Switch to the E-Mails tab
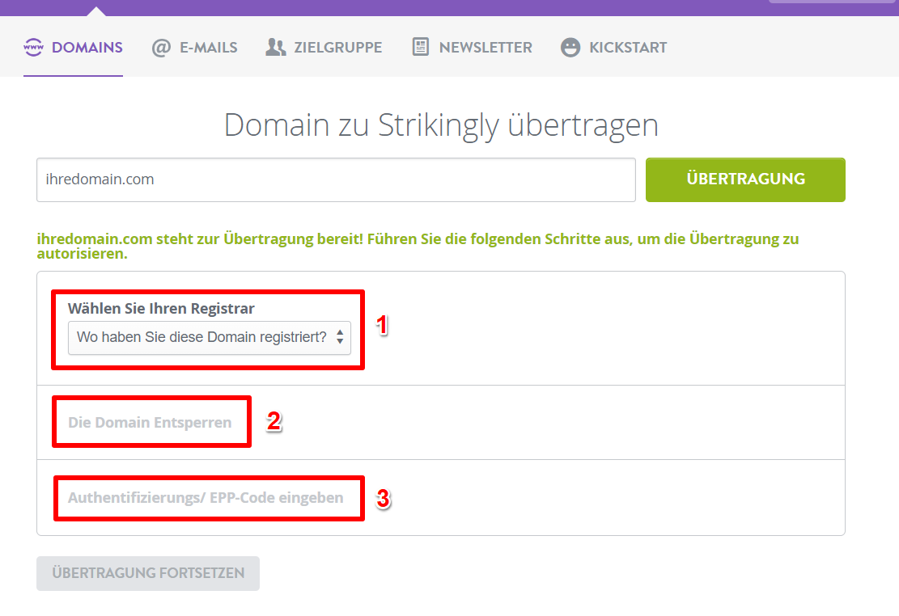Image resolution: width=899 pixels, height=616 pixels. point(194,47)
